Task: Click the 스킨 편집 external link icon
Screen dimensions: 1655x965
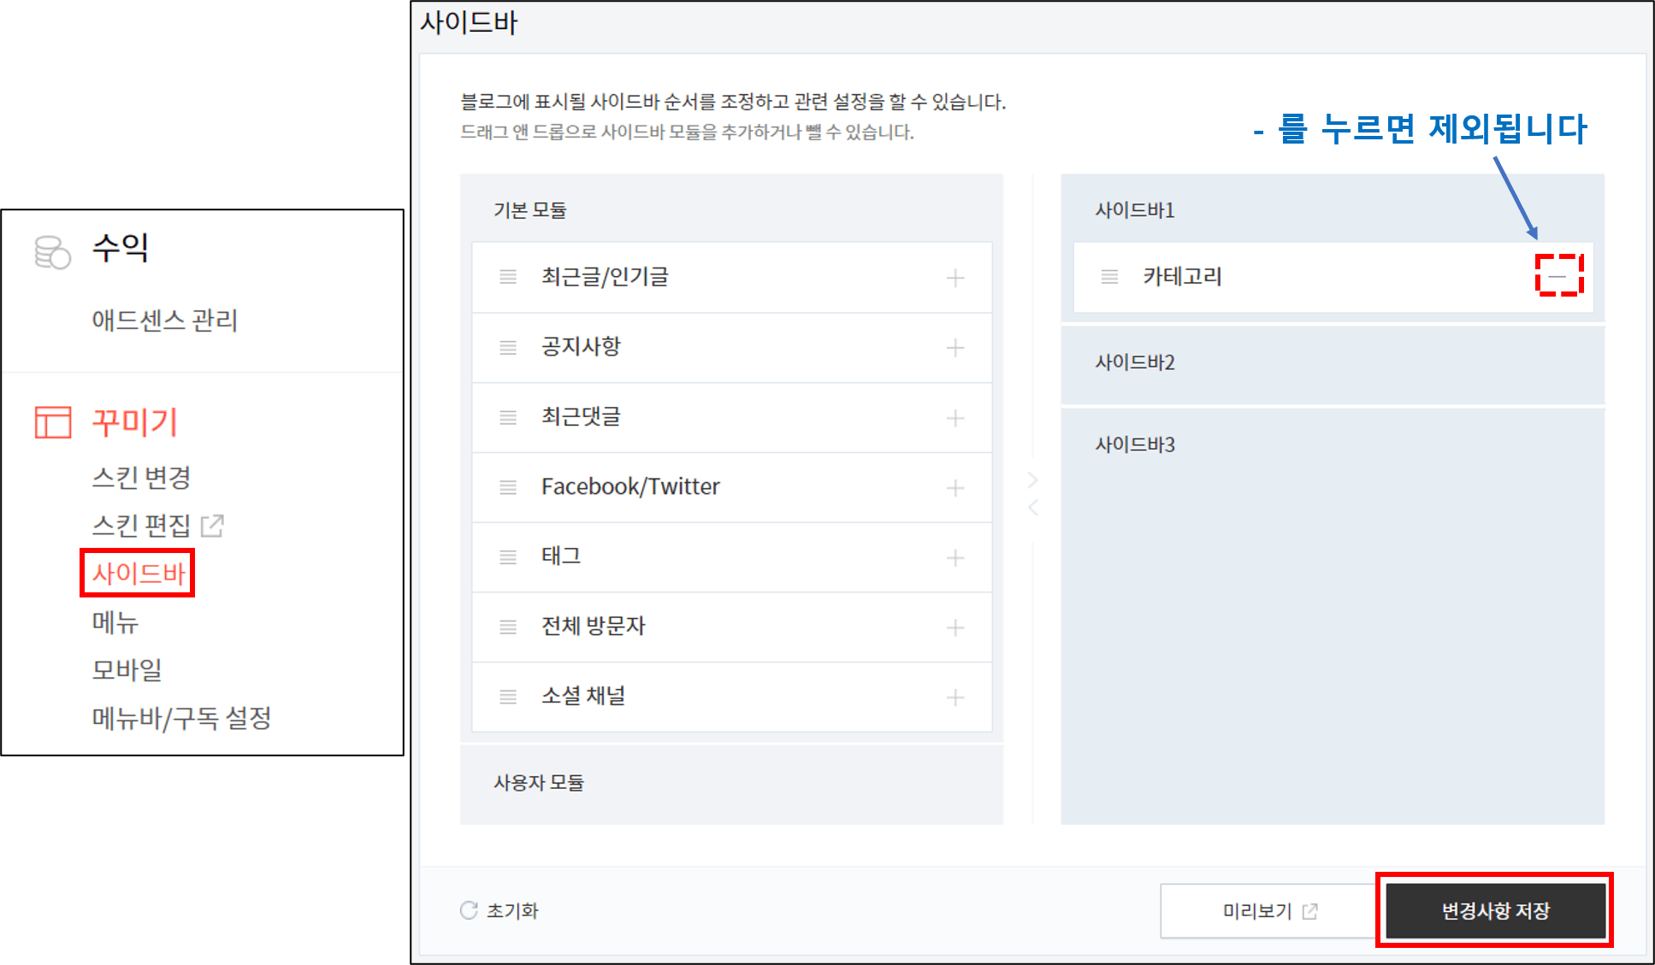Action: tap(213, 525)
